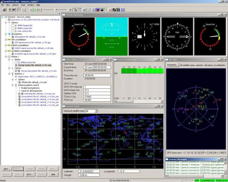Open the Displayed satellite types dropdown
This screenshot has height=182, width=228.
point(96,111)
